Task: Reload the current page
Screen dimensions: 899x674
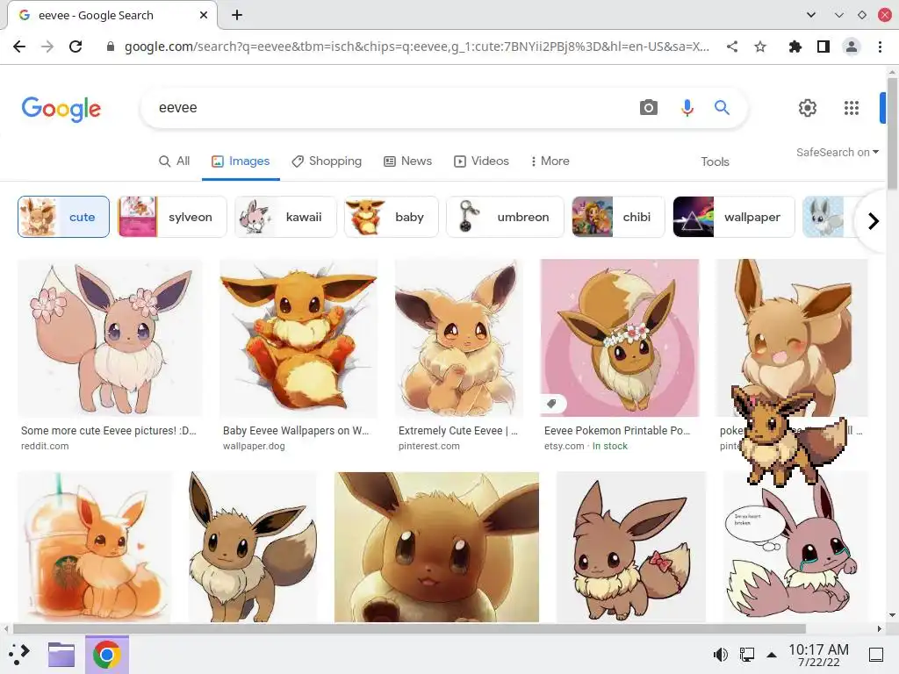Action: (76, 47)
